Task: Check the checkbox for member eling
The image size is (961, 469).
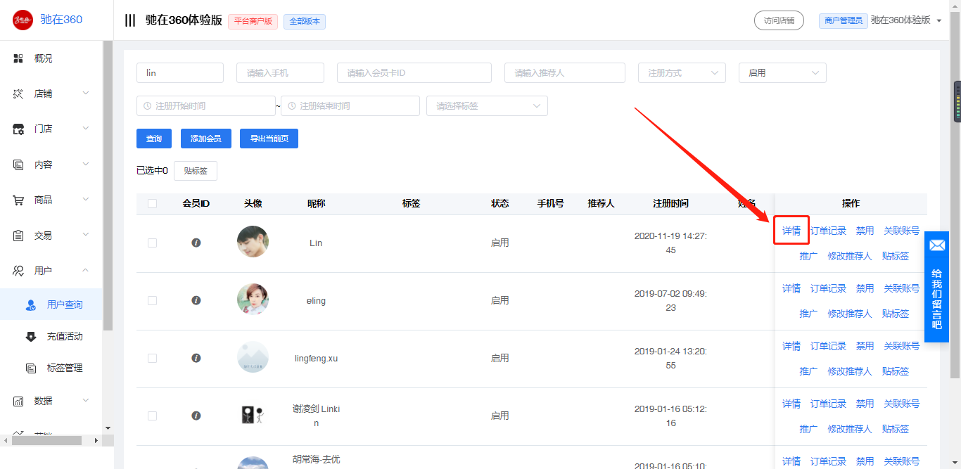Action: pos(153,300)
